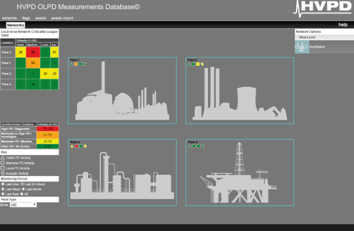Click Plant 1 acoustic activity indicator
Viewport: 354px width, 231px height.
tap(84, 64)
